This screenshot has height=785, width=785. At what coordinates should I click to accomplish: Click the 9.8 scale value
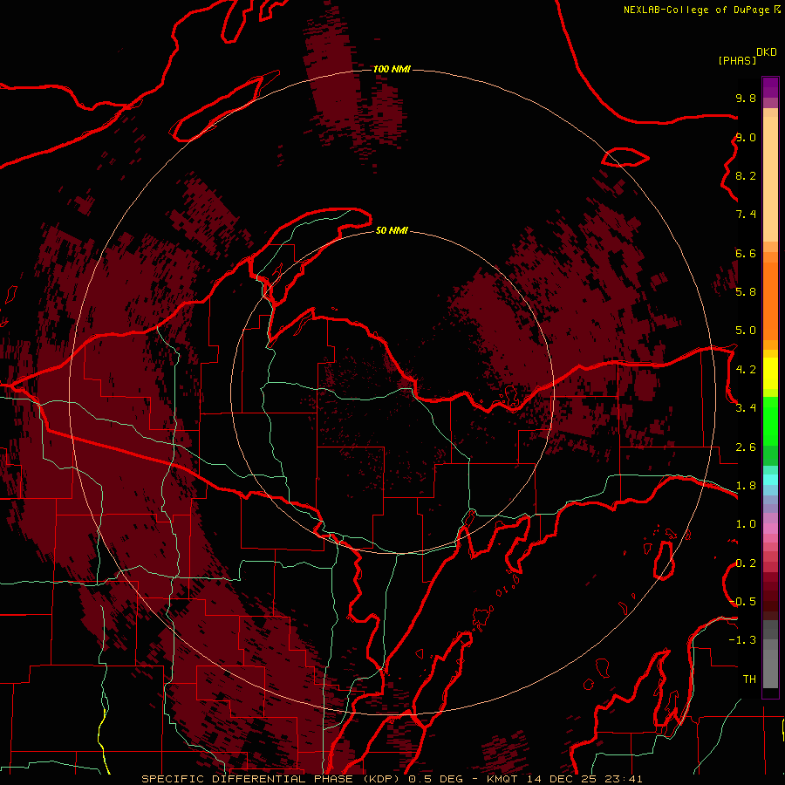click(x=746, y=98)
